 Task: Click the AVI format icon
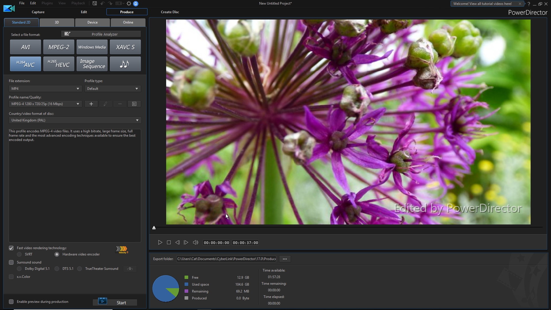(25, 46)
